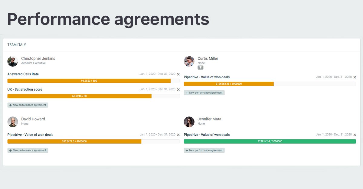Click the trophy badge under Curtis Miller
363x189 pixels.
pyautogui.click(x=200, y=67)
